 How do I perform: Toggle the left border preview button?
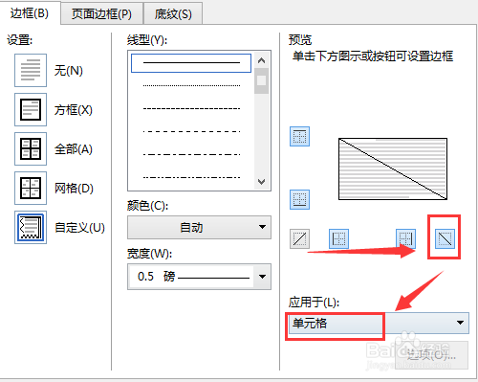coord(338,238)
